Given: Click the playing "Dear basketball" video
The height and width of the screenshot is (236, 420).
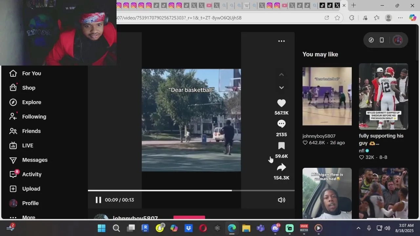Looking at the screenshot, I should click(x=191, y=120).
